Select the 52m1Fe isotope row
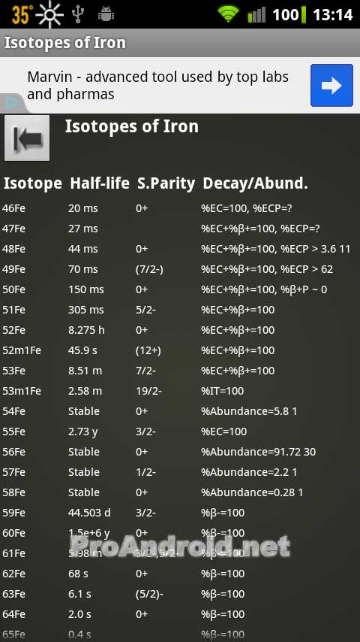Image resolution: width=360 pixels, height=642 pixels. click(x=180, y=350)
